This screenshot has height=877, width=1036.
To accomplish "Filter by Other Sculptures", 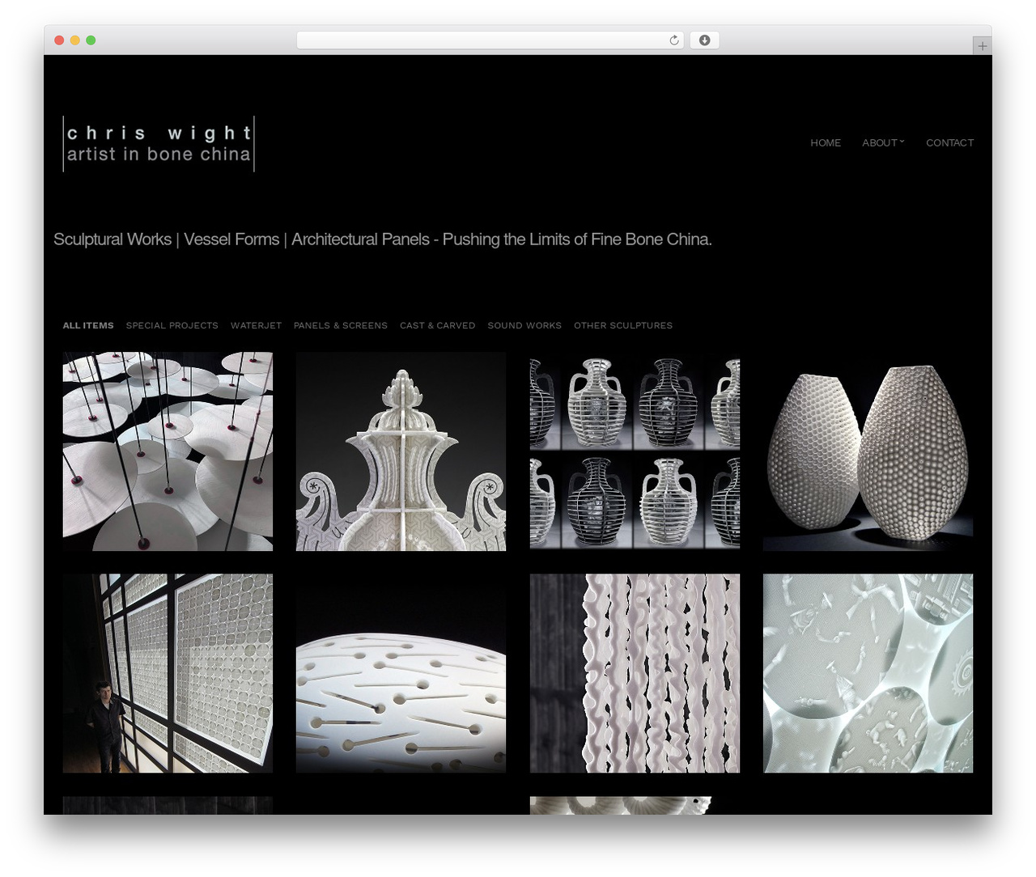I will pyautogui.click(x=623, y=325).
